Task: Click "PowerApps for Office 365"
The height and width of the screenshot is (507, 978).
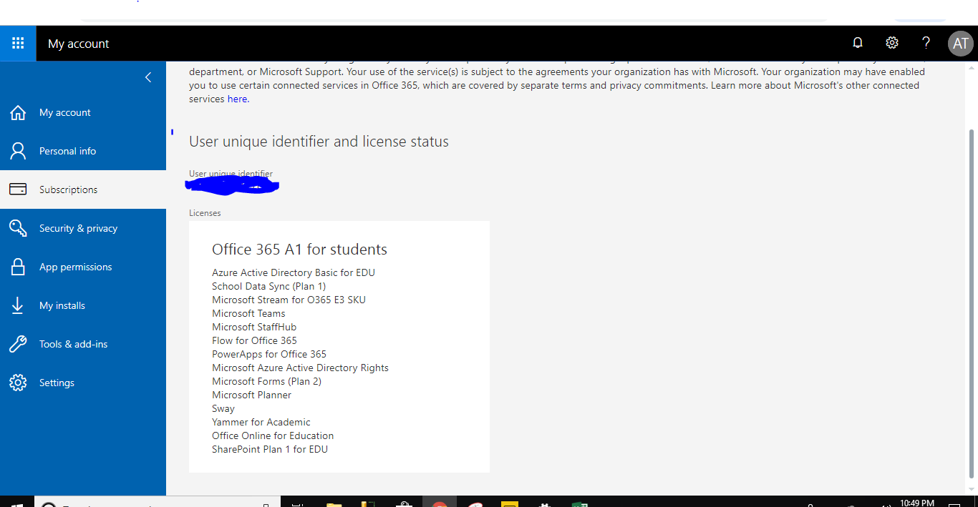Action: (x=269, y=354)
